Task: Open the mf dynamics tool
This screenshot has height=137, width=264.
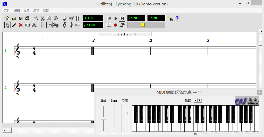Action: pyautogui.click(x=71, y=18)
